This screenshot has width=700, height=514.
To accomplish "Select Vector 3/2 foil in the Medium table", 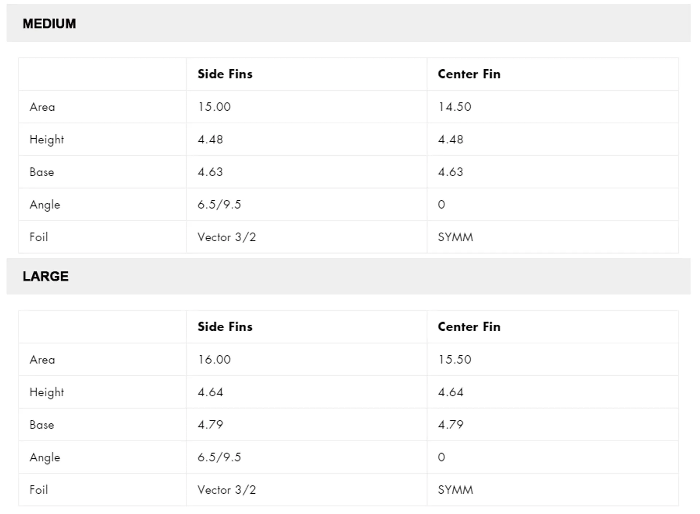I will pyautogui.click(x=227, y=237).
